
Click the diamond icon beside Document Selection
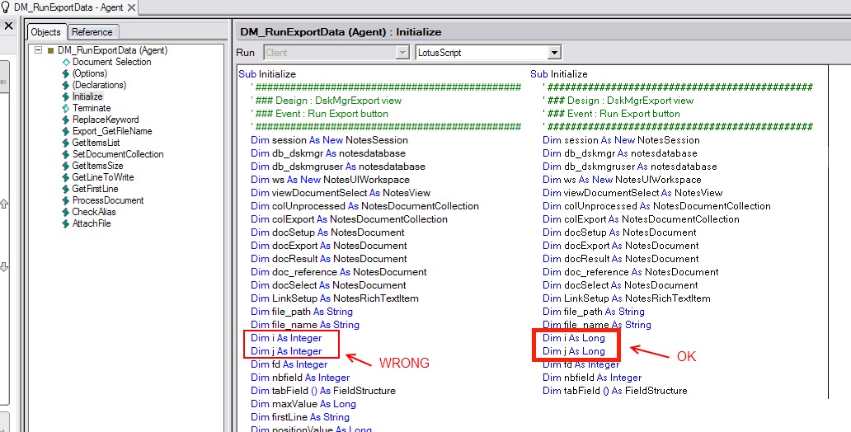(66, 62)
